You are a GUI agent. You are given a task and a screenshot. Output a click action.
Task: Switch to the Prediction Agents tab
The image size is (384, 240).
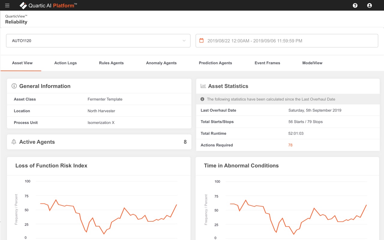(x=215, y=63)
